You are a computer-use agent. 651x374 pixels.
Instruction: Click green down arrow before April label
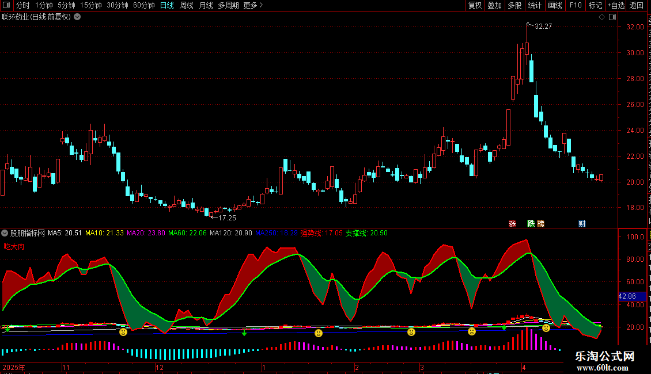[x=504, y=327]
